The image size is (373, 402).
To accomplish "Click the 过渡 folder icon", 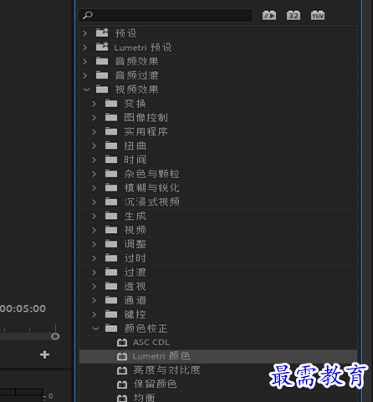I will click(111, 272).
